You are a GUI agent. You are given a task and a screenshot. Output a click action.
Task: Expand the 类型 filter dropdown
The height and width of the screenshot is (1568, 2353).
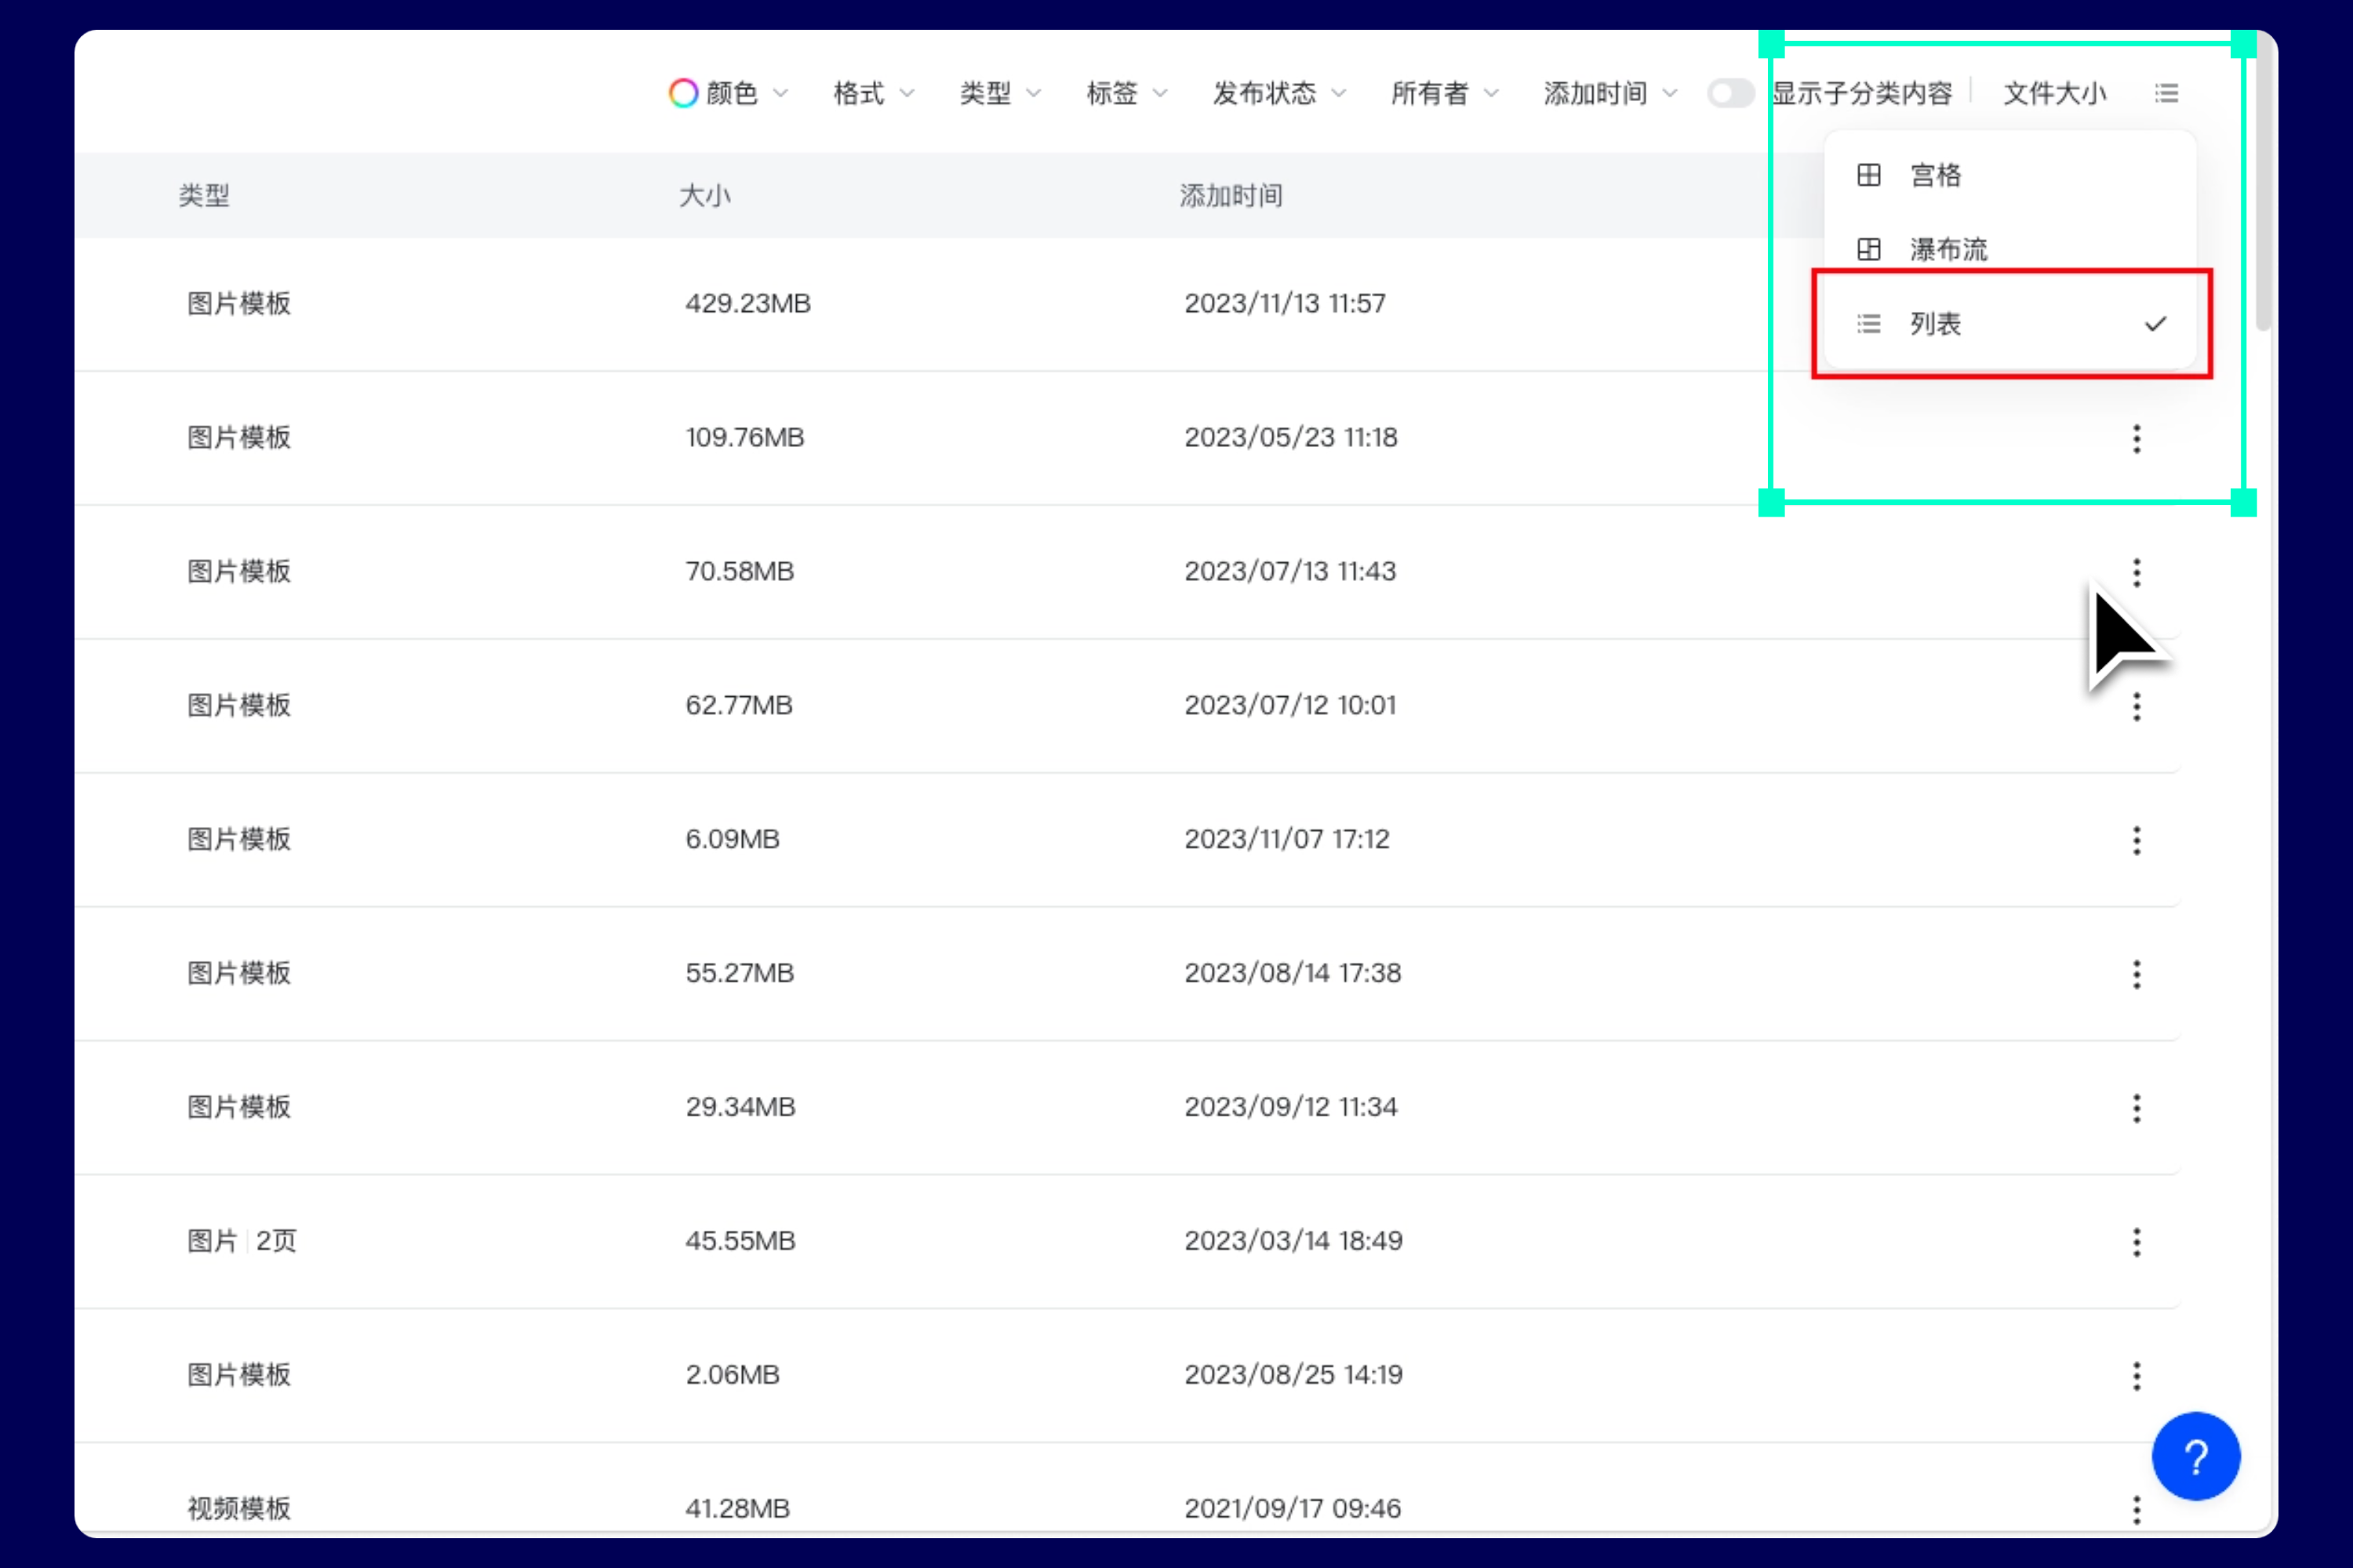click(1001, 93)
